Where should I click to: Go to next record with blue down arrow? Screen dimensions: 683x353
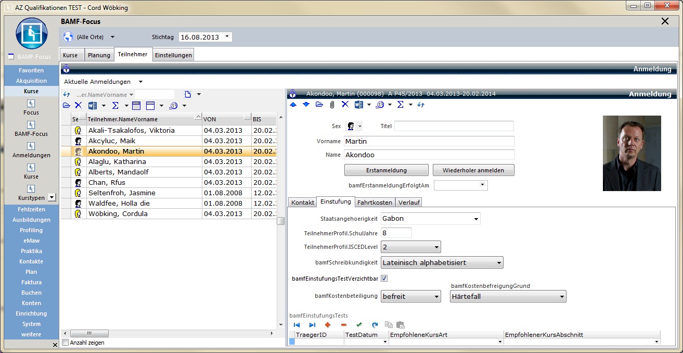pyautogui.click(x=306, y=105)
